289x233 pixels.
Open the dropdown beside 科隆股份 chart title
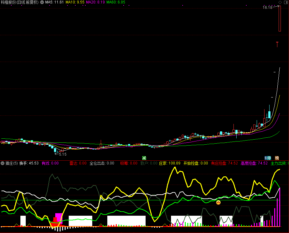click(42, 2)
